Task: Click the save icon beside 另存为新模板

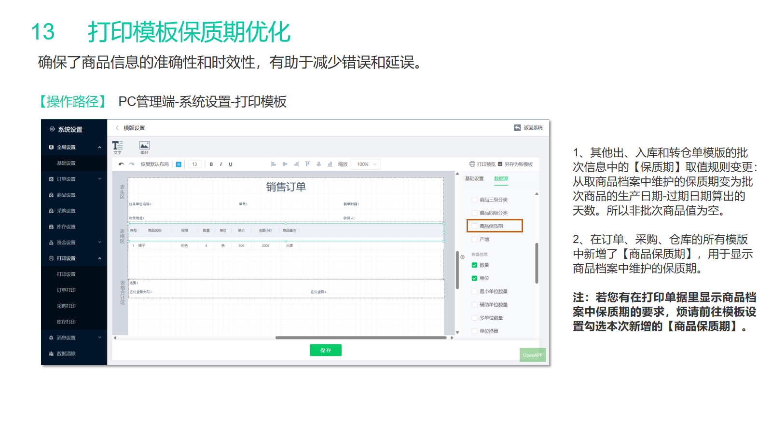Action: coord(500,164)
